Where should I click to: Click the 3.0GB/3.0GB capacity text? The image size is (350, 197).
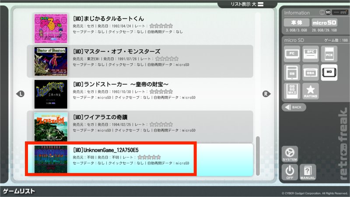coord(297,30)
